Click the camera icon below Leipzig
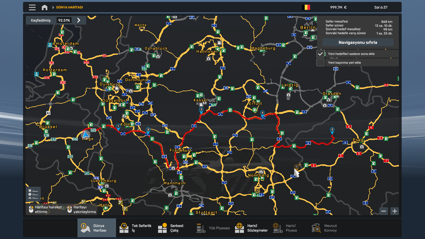Image resolution: width=425 pixels, height=239 pixels. (x=288, y=95)
